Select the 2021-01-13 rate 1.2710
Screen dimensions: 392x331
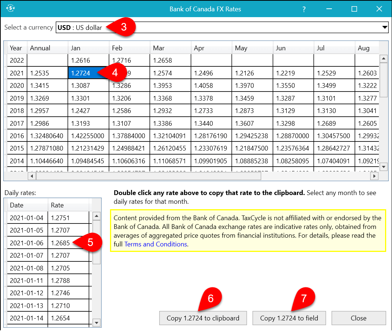point(68,305)
